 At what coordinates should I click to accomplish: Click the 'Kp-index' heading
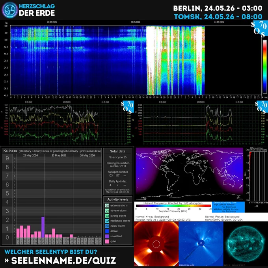(x=10, y=151)
